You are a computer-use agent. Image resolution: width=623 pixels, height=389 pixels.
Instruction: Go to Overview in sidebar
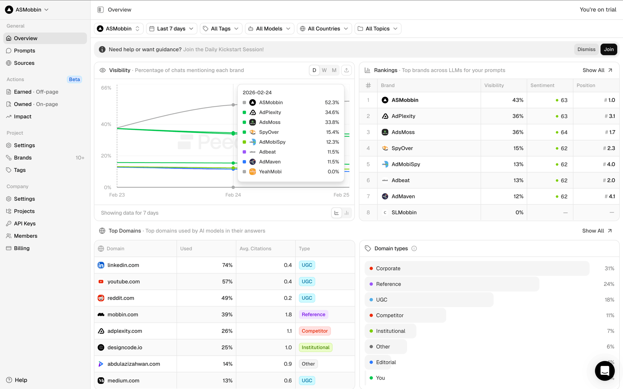click(45, 38)
